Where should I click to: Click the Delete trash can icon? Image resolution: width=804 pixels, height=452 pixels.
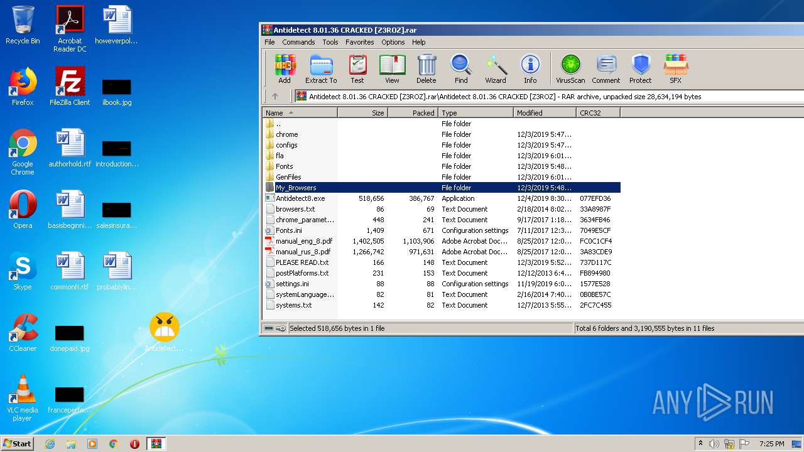point(426,69)
